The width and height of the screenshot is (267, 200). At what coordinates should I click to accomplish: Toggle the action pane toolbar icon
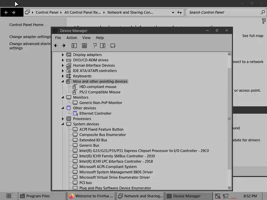tap(103, 46)
